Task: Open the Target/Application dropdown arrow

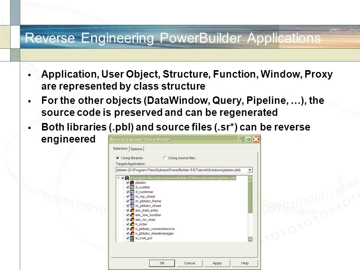Action: (x=250, y=170)
